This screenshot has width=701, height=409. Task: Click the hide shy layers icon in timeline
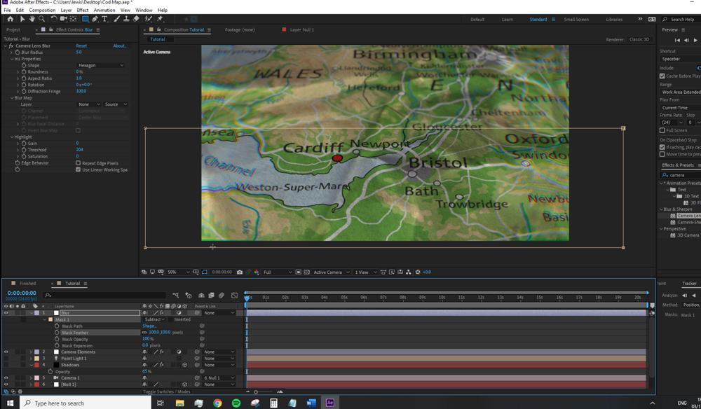[201, 295]
